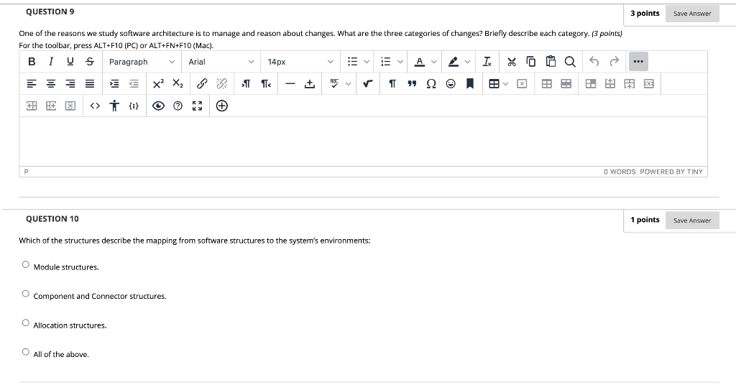The height and width of the screenshot is (385, 736).
Task: Set right-to-left text direction
Action: pos(266,83)
